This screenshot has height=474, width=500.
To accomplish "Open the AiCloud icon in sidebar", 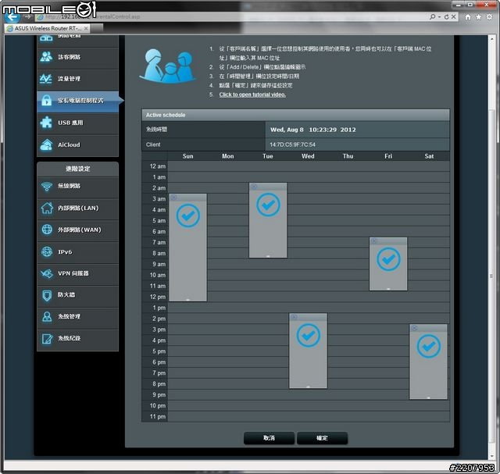I will (48, 144).
